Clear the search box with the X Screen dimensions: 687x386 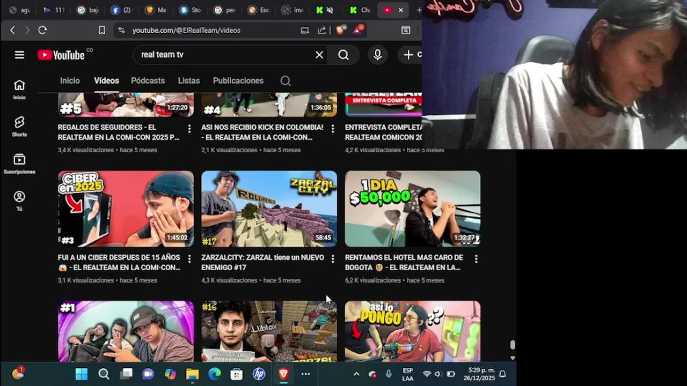(319, 55)
